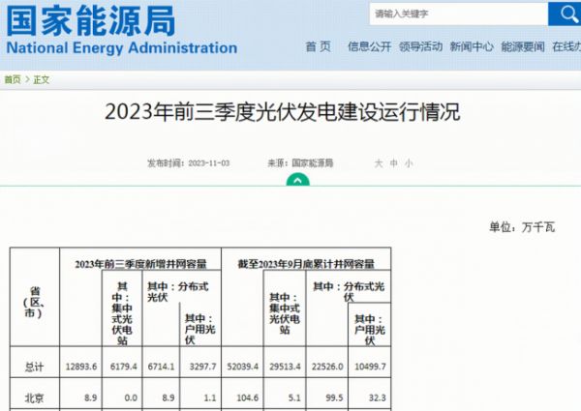The width and height of the screenshot is (581, 411).
Task: Open the 信息公开 navigation item
Action: 369,47
